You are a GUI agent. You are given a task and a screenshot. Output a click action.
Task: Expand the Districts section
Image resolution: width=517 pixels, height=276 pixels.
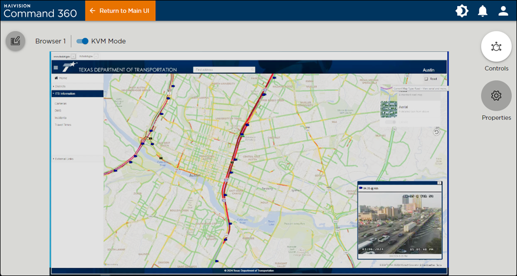(60, 86)
